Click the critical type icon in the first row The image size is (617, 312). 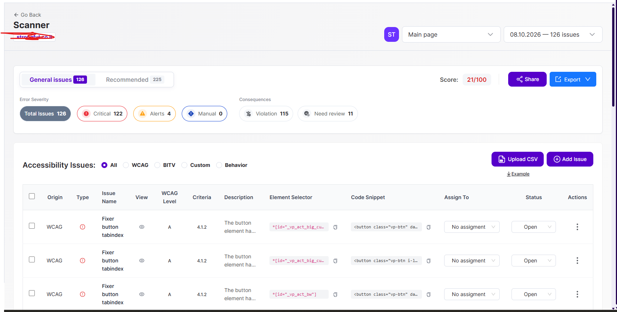(x=83, y=227)
